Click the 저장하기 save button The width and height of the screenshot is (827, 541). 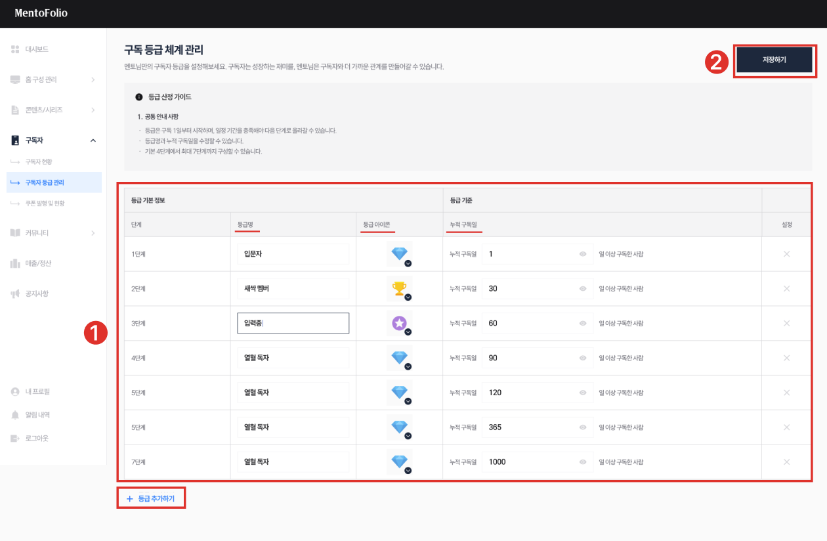(x=774, y=60)
